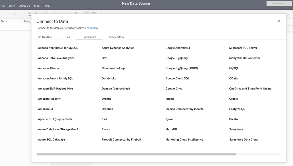Open the Help menu

[x=47, y=6]
